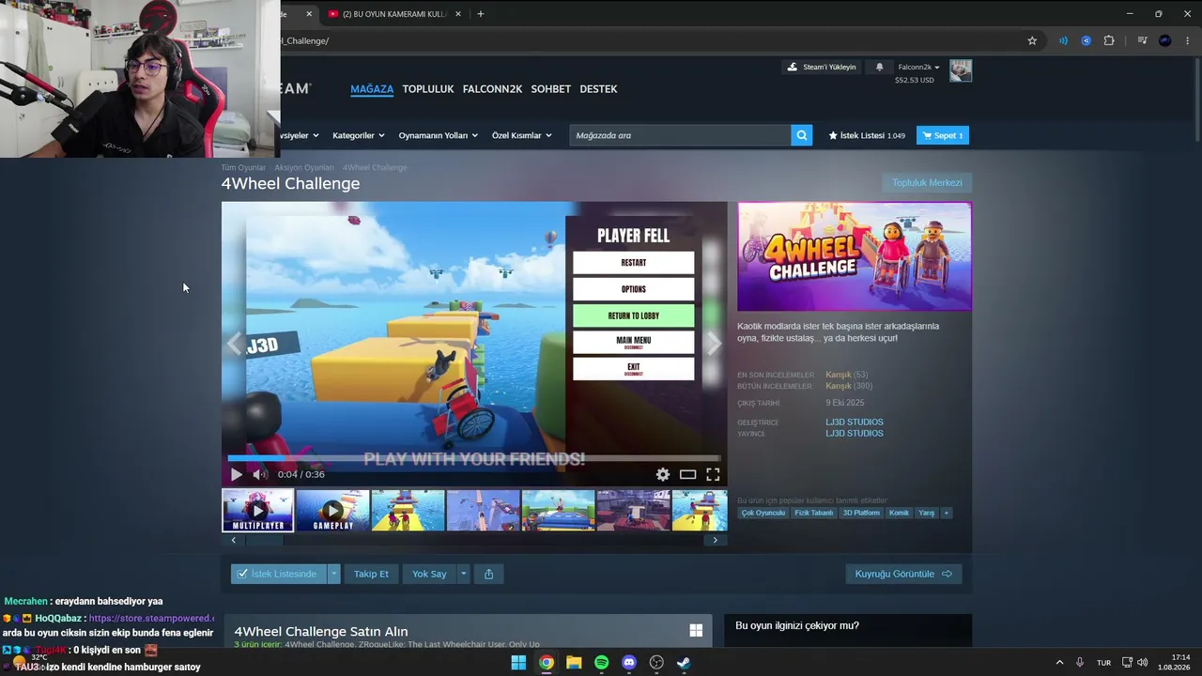Image resolution: width=1202 pixels, height=676 pixels.
Task: Click the 3D Platform tag
Action: pyautogui.click(x=861, y=513)
